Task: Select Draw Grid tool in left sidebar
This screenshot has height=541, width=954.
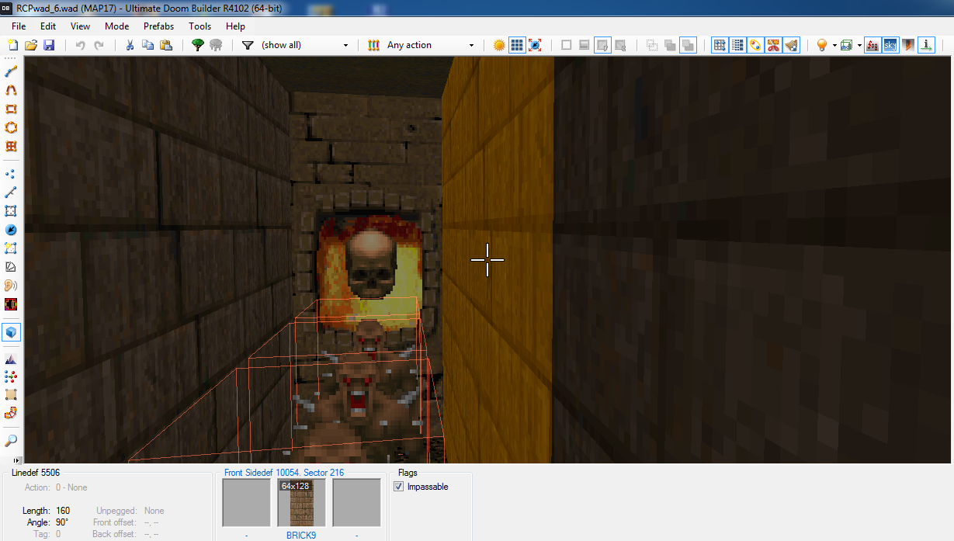Action: coord(11,147)
